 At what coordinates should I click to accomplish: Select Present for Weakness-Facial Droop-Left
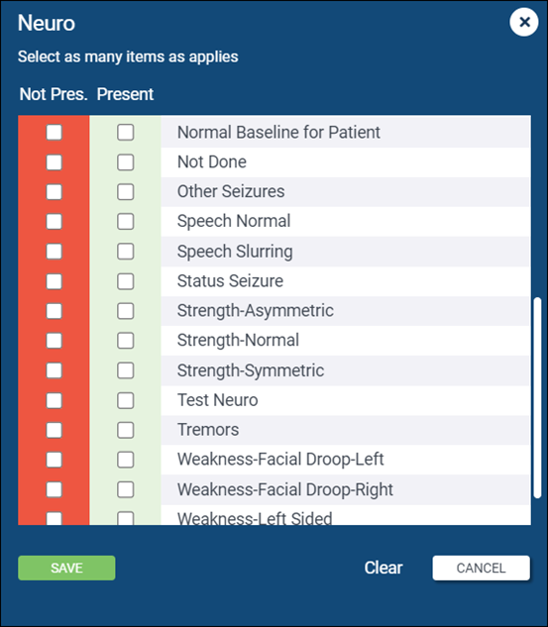[126, 460]
